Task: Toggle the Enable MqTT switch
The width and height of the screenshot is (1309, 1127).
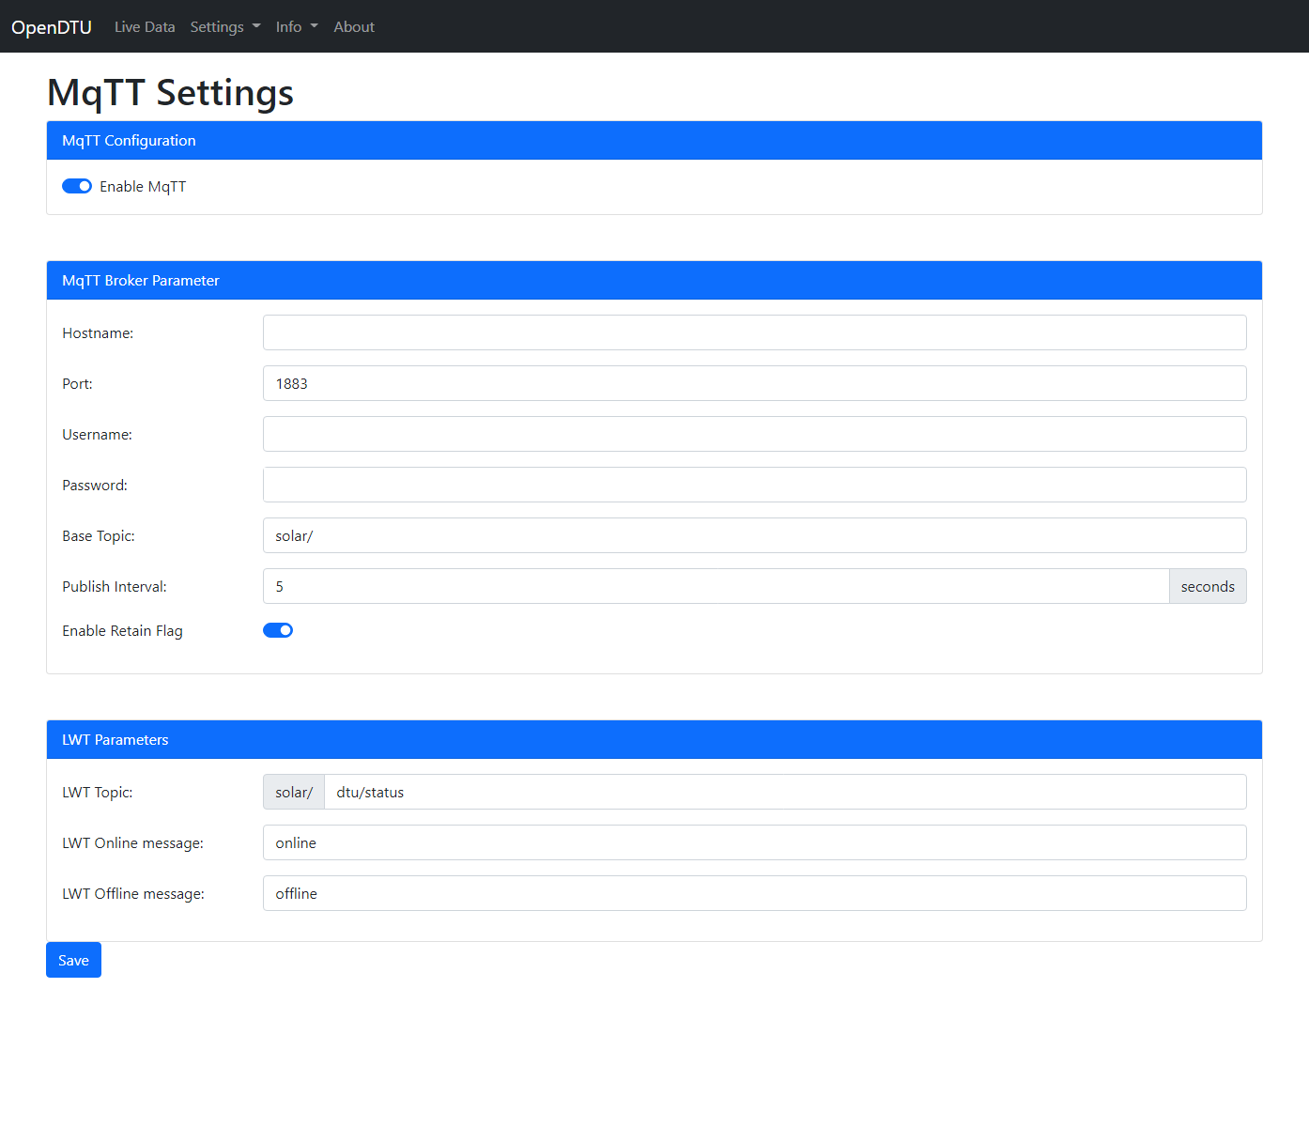Action: point(77,186)
